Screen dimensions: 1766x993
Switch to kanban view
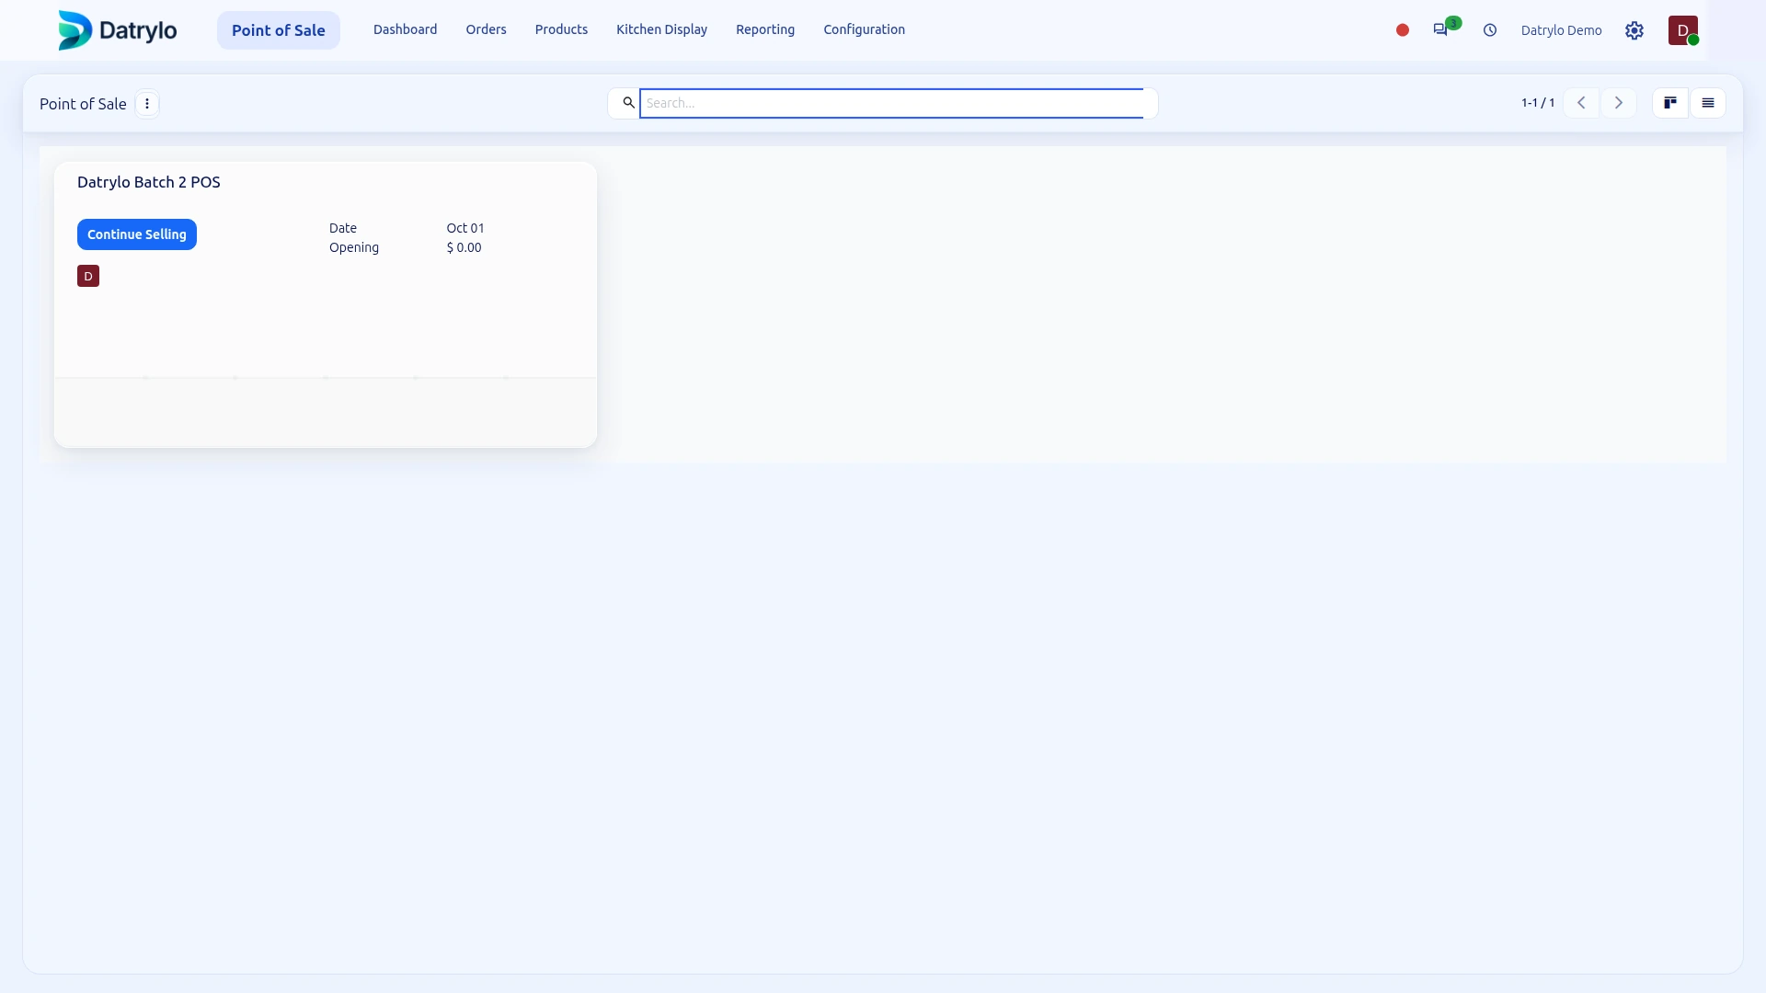(1670, 103)
